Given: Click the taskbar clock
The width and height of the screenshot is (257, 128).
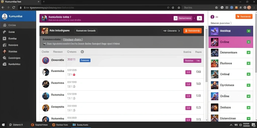Looking at the screenshot, I should (246, 125).
